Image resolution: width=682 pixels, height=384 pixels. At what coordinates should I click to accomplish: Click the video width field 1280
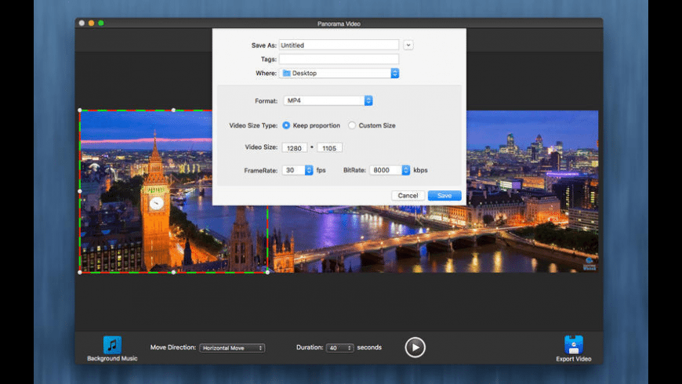pyautogui.click(x=295, y=148)
